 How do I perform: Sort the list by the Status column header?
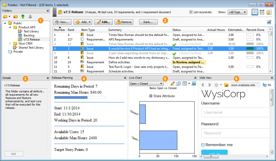pos(176,30)
